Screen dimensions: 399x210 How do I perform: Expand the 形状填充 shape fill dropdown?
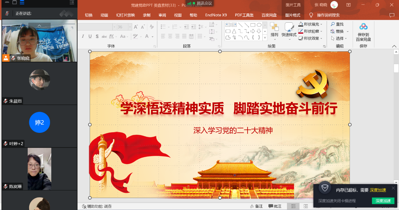point(321,24)
